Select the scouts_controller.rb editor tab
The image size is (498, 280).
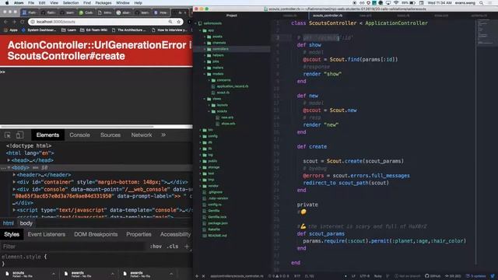pyautogui.click(x=328, y=16)
